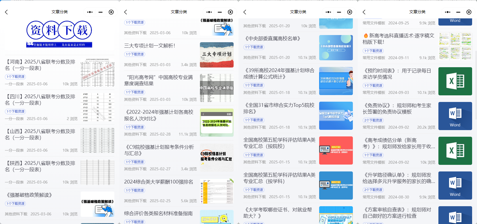Screen dimensions: 477x224
Task: Tap the target close icon in the 预约时间表 panel
Action: pyautogui.click(x=469, y=12)
